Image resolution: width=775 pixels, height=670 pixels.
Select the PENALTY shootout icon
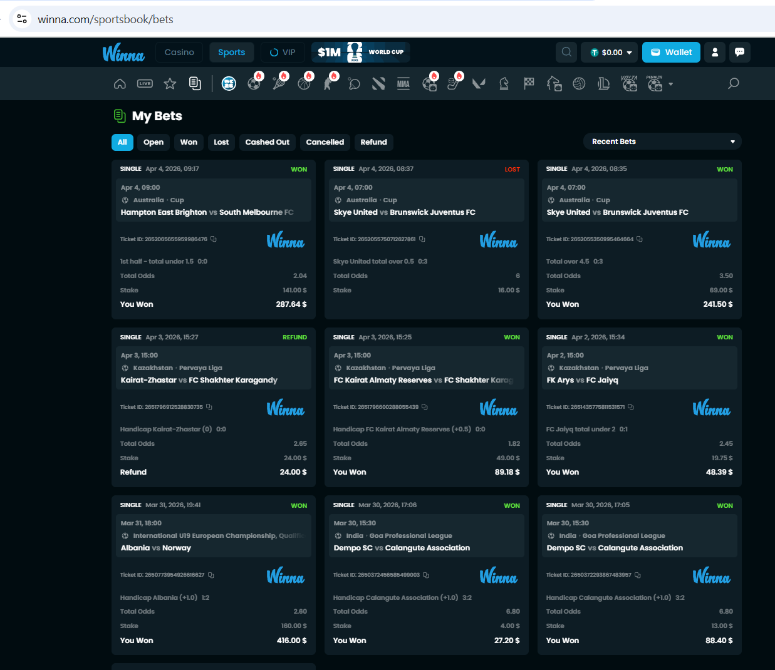pos(655,83)
